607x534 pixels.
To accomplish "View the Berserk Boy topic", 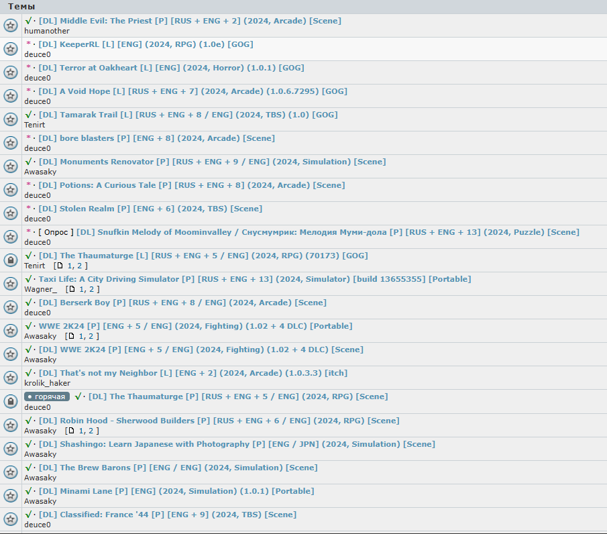I will (x=182, y=303).
